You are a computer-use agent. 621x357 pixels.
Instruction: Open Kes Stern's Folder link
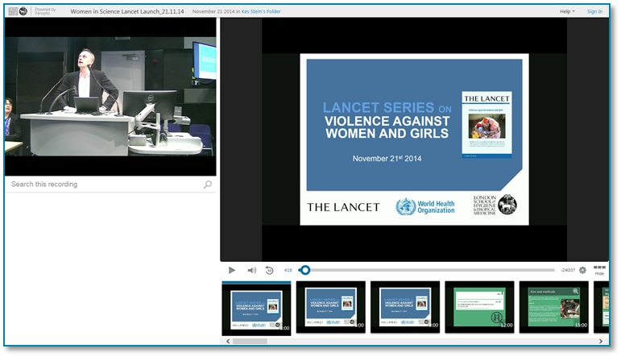pos(261,11)
